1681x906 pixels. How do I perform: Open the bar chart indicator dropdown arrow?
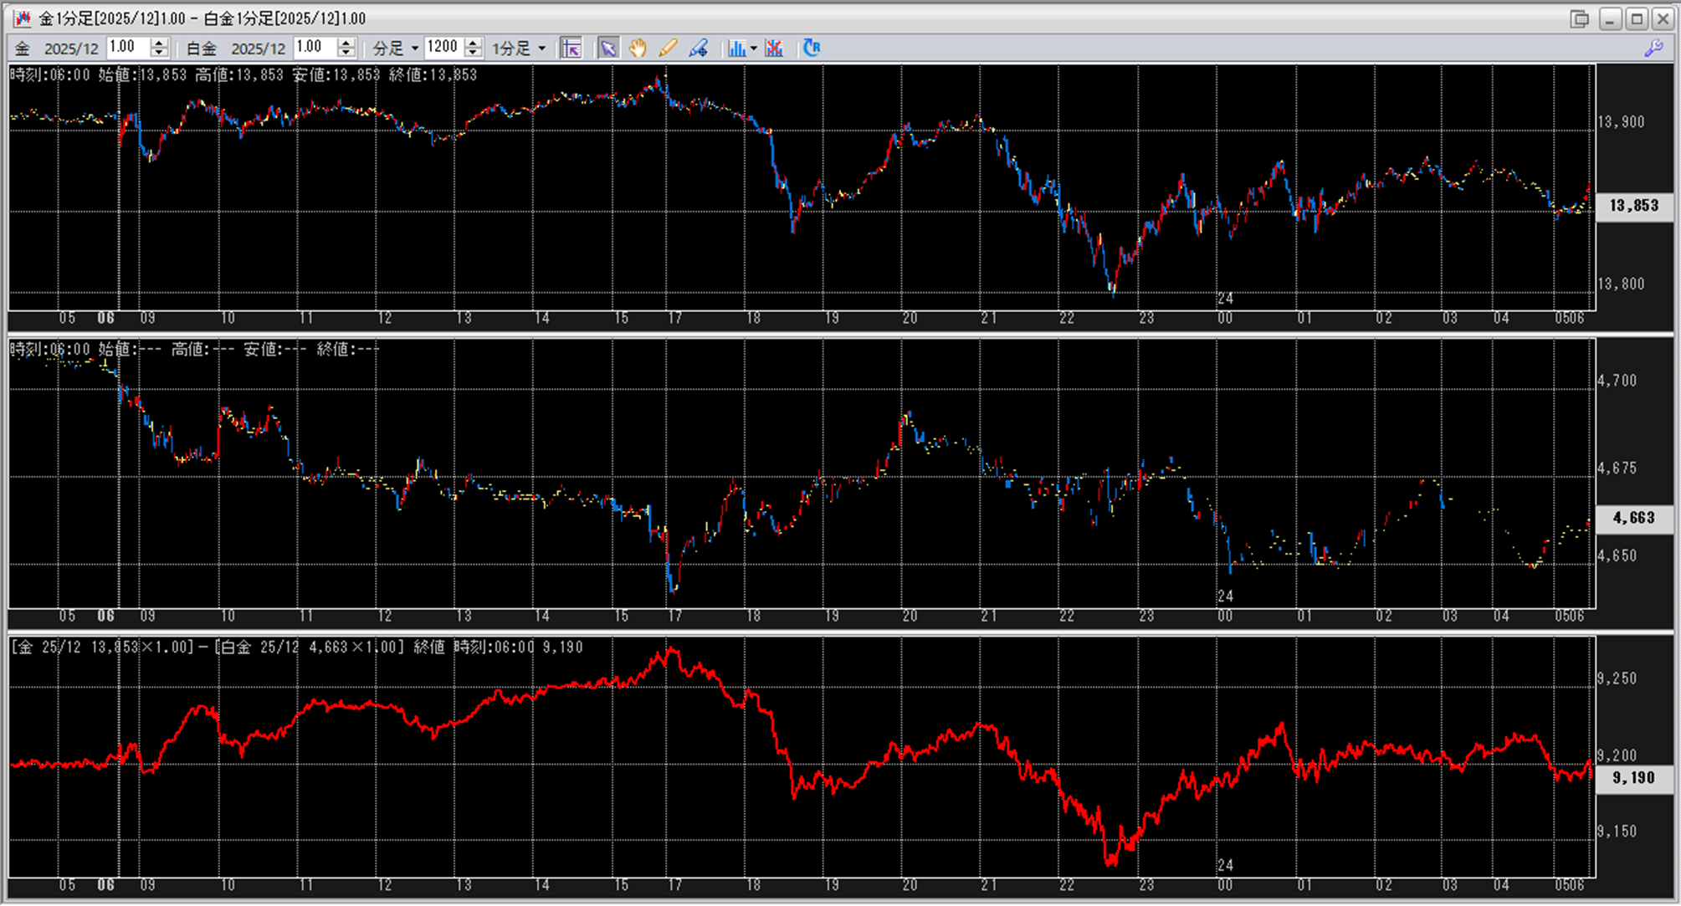click(754, 49)
